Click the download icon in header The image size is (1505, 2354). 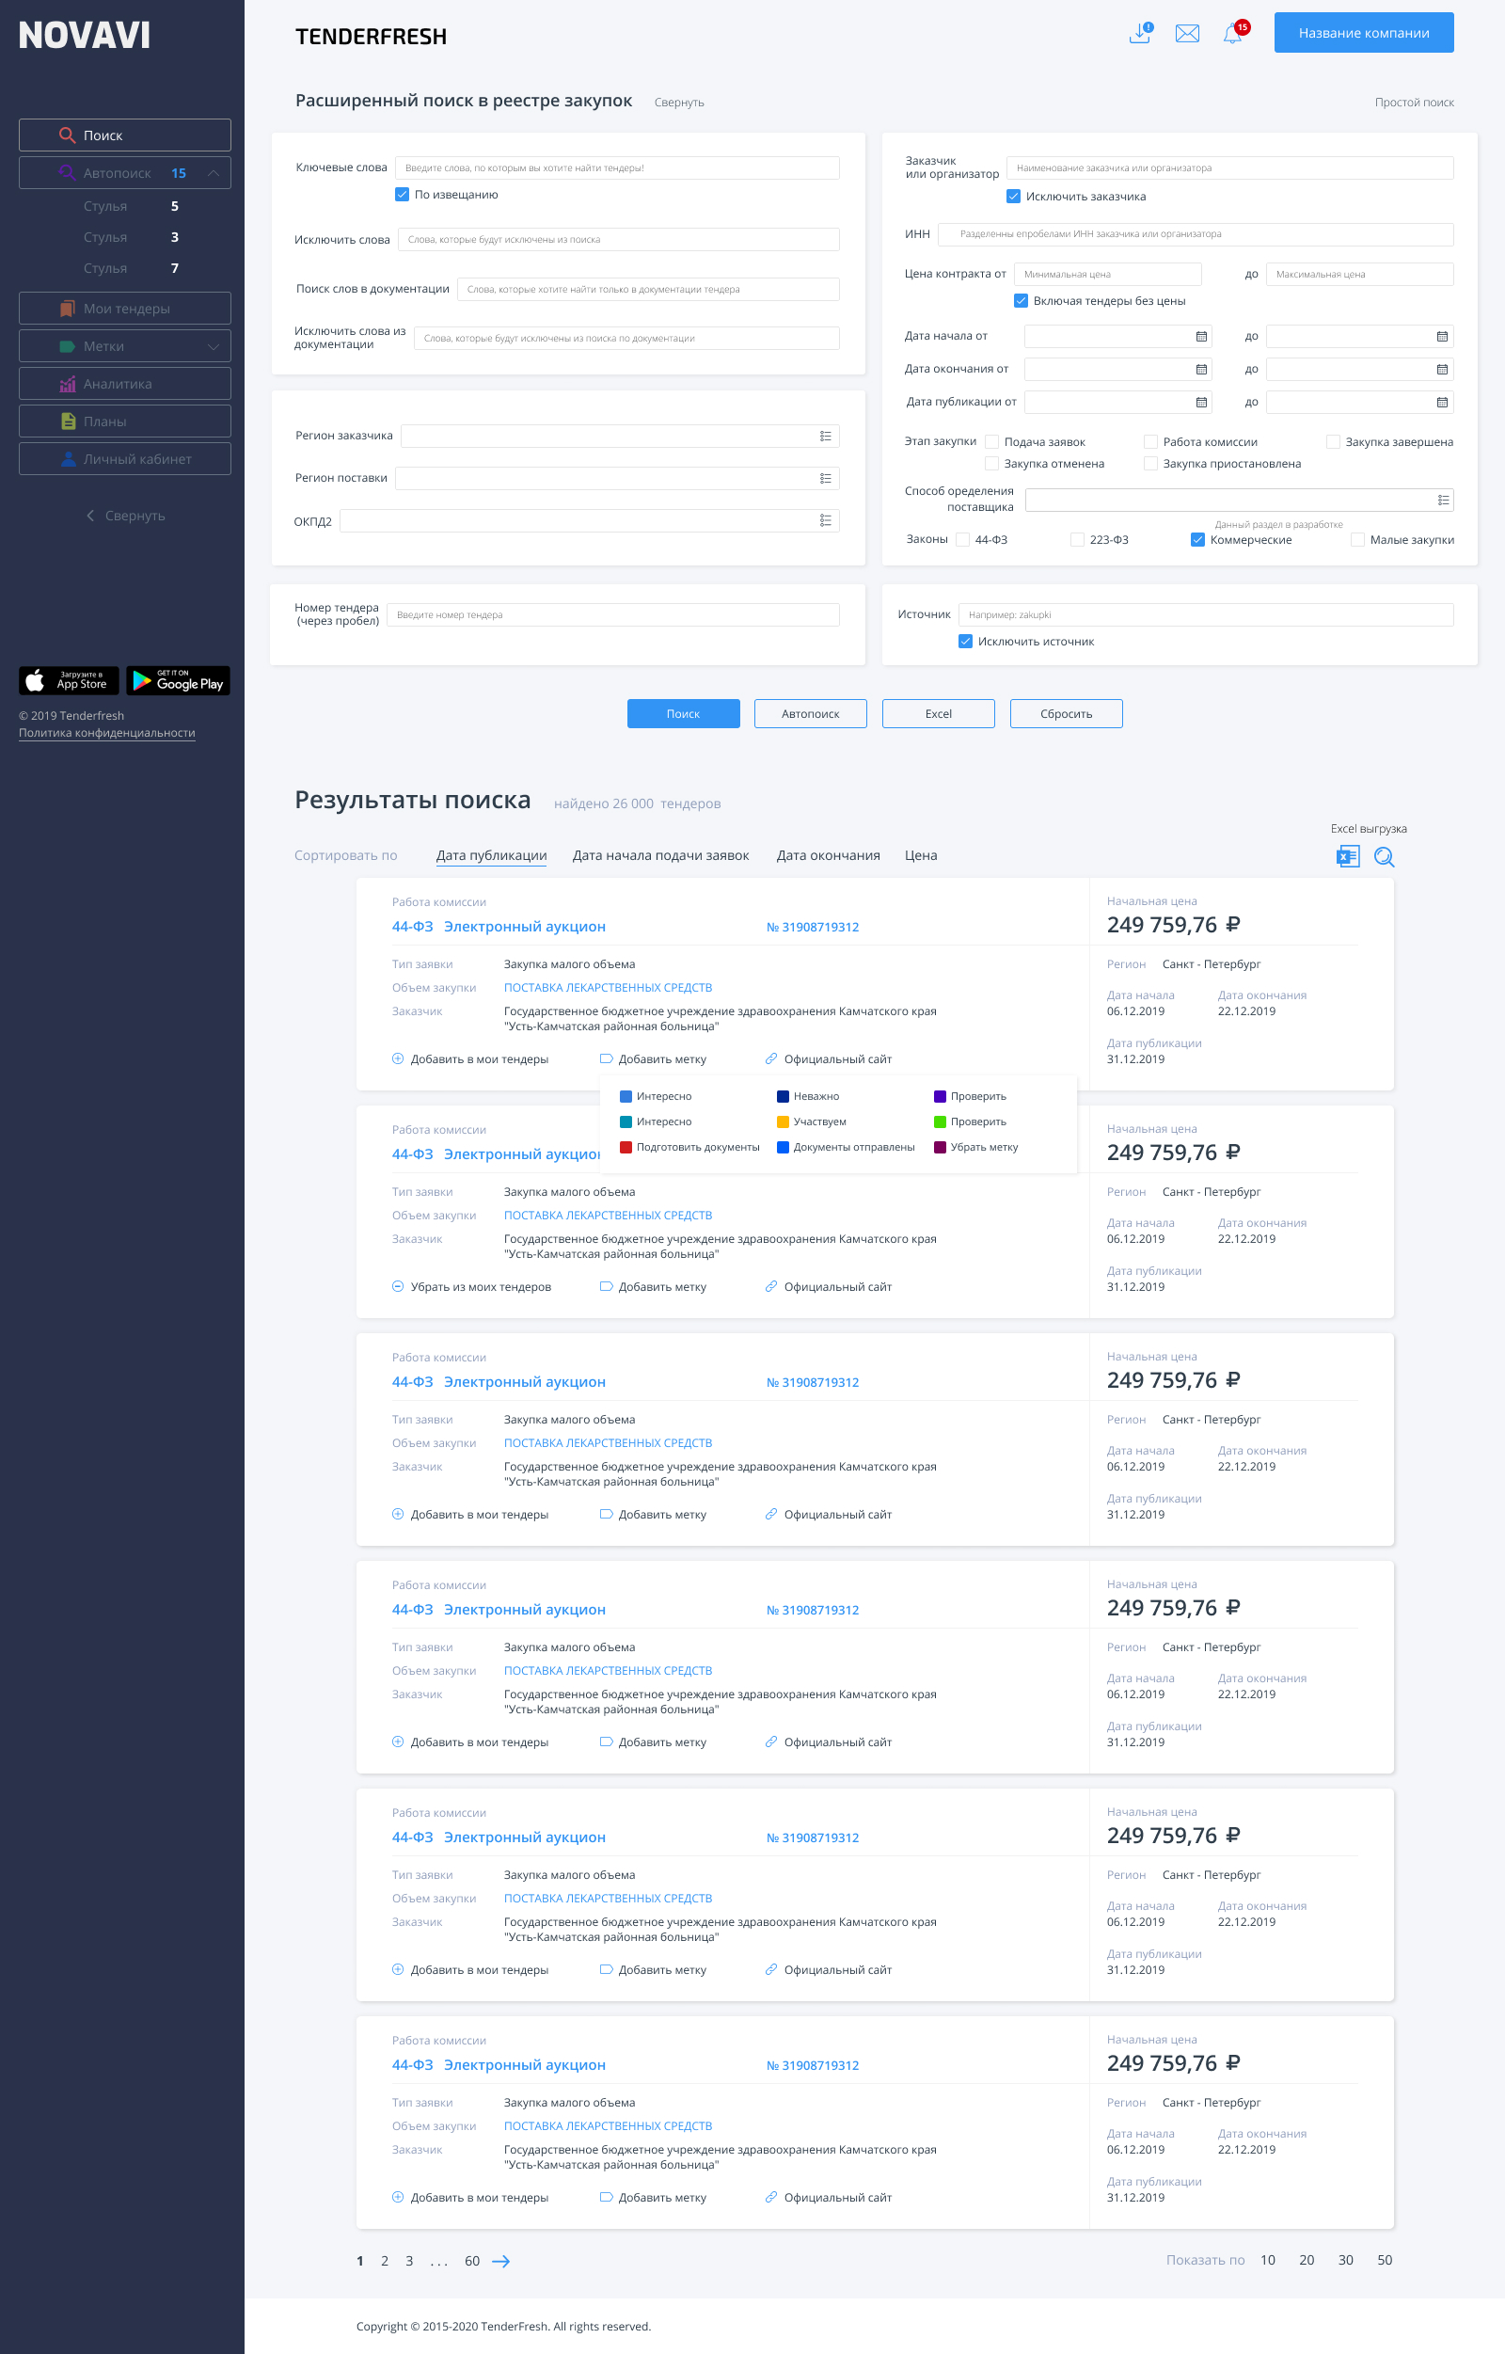1140,33
